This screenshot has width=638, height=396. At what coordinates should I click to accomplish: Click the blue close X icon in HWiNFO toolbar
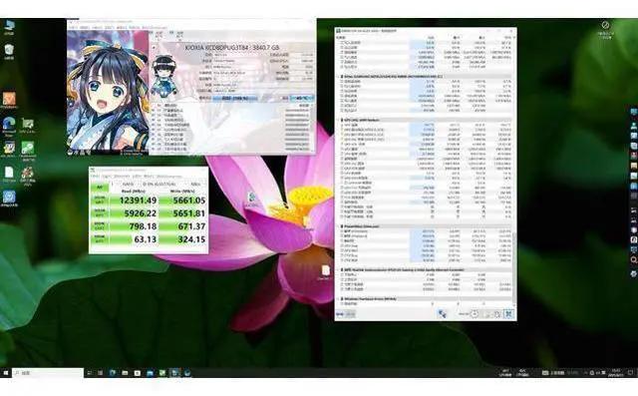[x=508, y=314]
